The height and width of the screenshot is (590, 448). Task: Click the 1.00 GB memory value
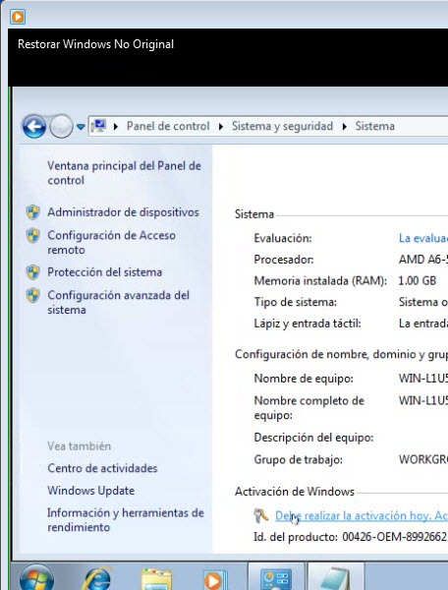click(x=418, y=281)
